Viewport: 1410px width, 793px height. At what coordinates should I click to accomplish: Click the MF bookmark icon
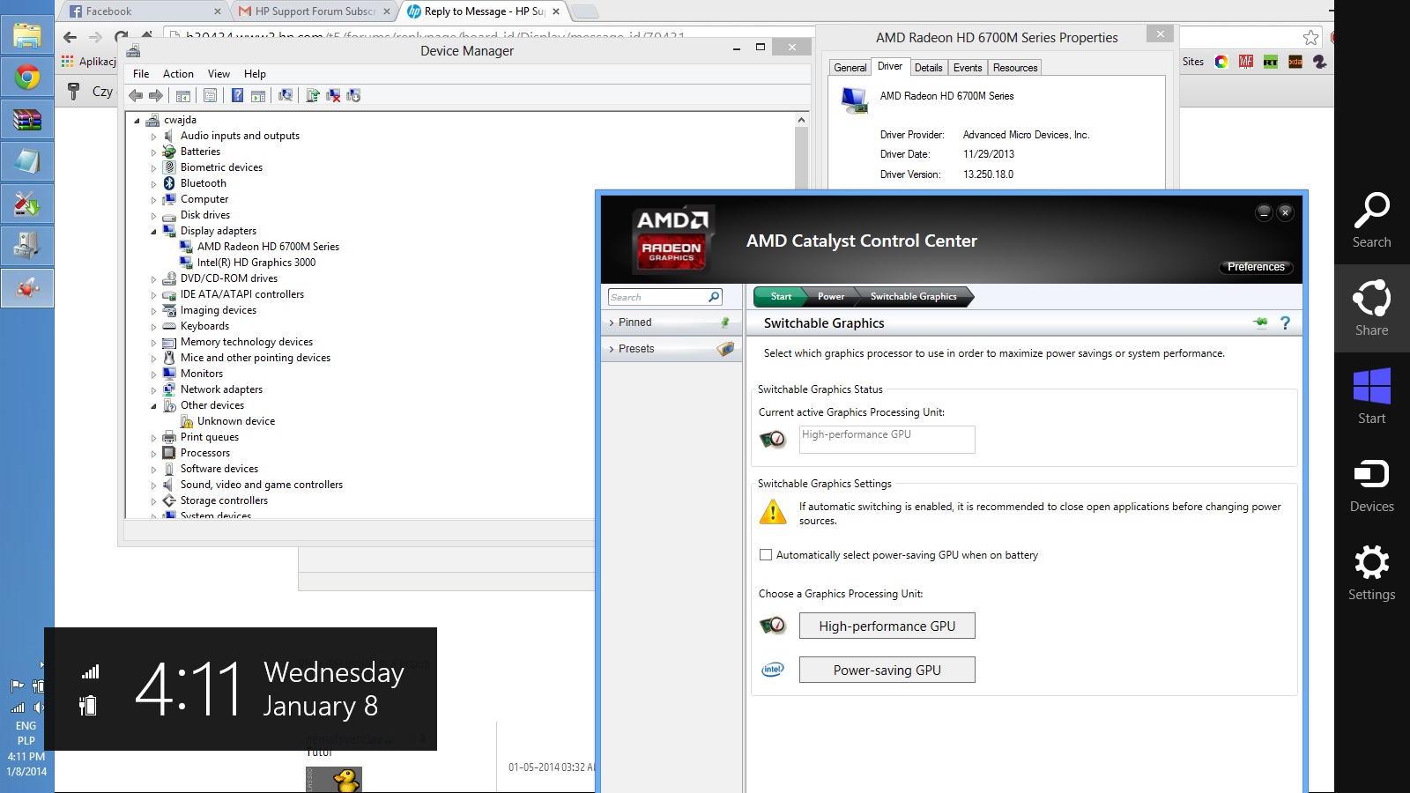point(1246,62)
